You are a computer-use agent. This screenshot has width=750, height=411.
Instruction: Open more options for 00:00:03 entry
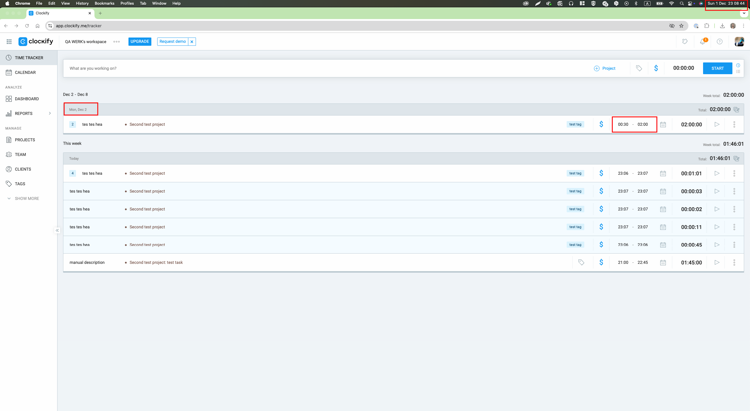tap(734, 191)
